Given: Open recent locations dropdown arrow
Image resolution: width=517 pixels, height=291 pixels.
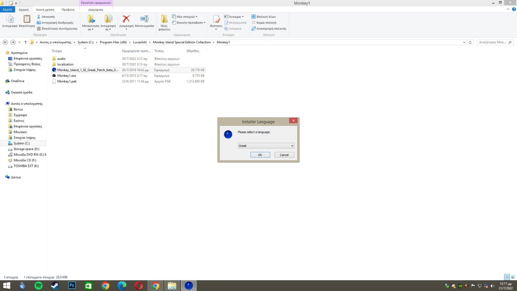Looking at the screenshot, I should click(x=19, y=42).
